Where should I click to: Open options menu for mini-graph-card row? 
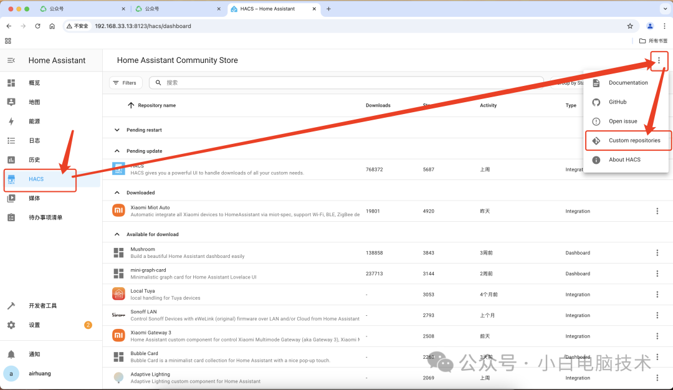657,273
